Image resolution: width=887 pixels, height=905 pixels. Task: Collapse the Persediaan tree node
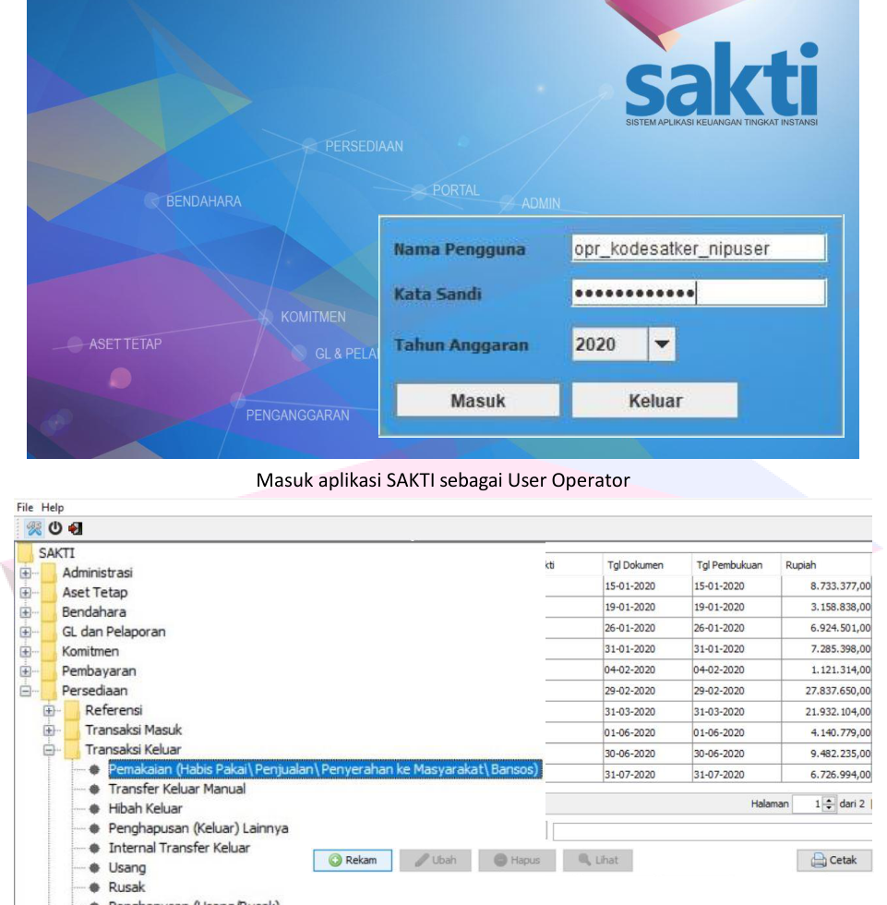[25, 691]
